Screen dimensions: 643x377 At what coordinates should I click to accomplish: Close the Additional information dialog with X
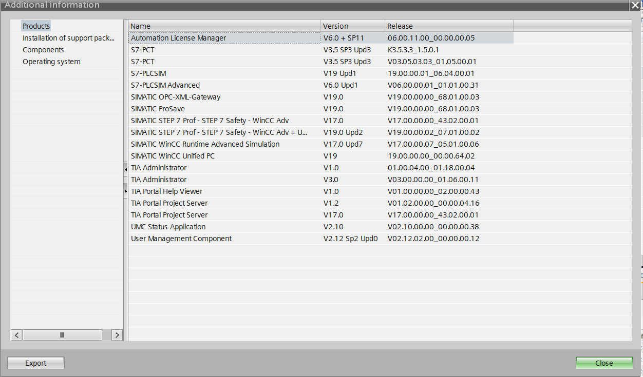[635, 5]
